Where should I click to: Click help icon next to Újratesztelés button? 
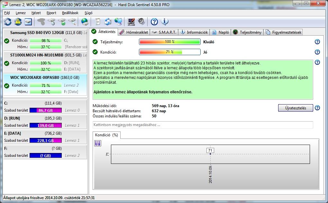click(x=317, y=108)
